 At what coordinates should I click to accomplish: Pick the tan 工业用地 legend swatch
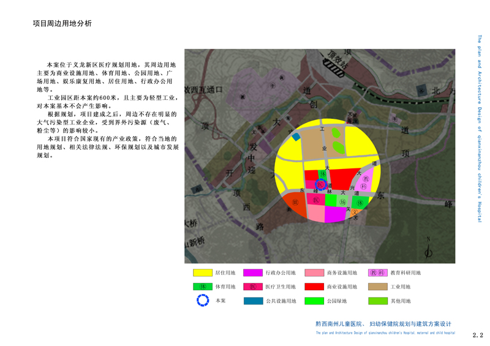377,287
